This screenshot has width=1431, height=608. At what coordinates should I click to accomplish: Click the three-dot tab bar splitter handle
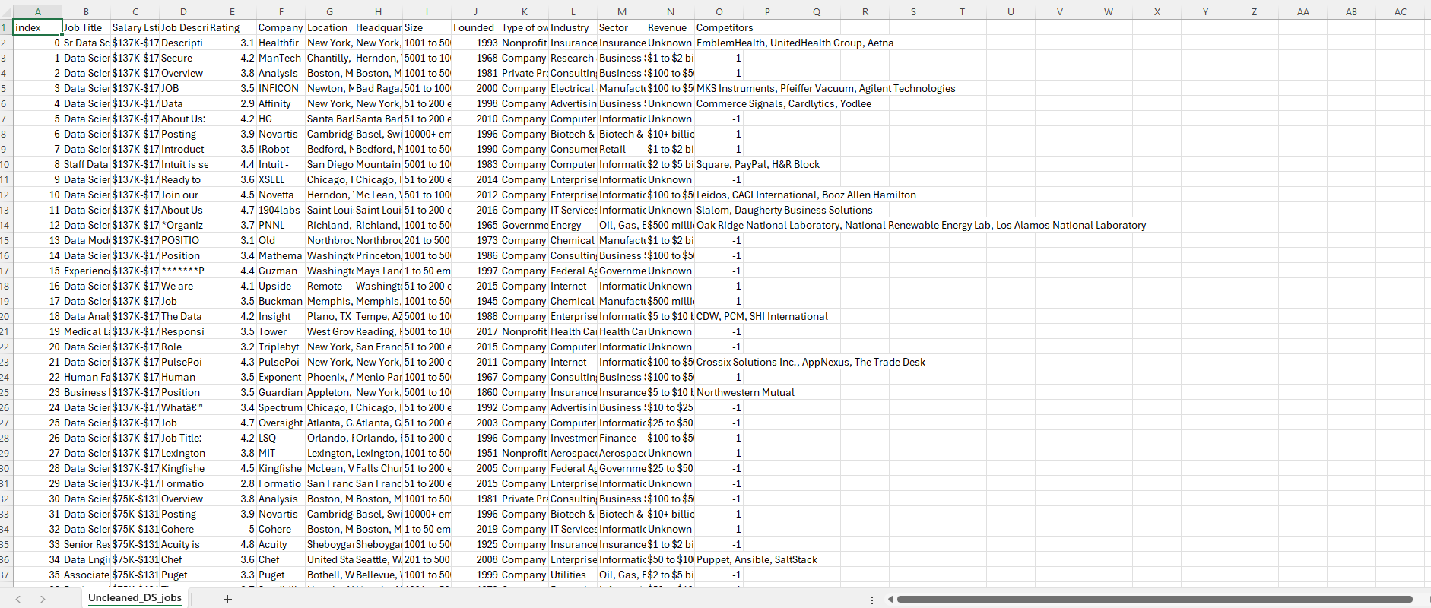[871, 600]
